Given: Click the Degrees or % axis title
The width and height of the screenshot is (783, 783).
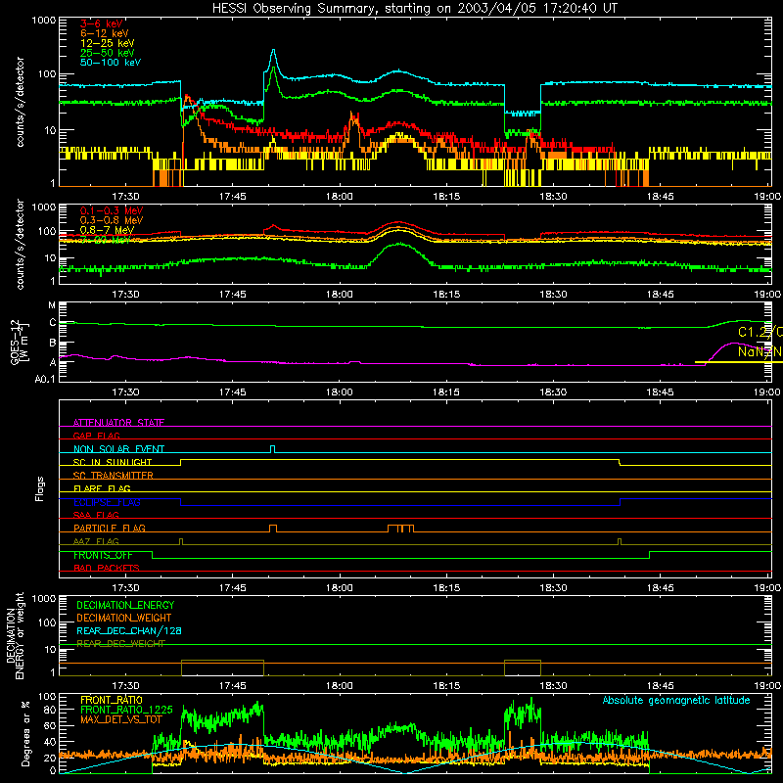Looking at the screenshot, I should click(x=25, y=733).
